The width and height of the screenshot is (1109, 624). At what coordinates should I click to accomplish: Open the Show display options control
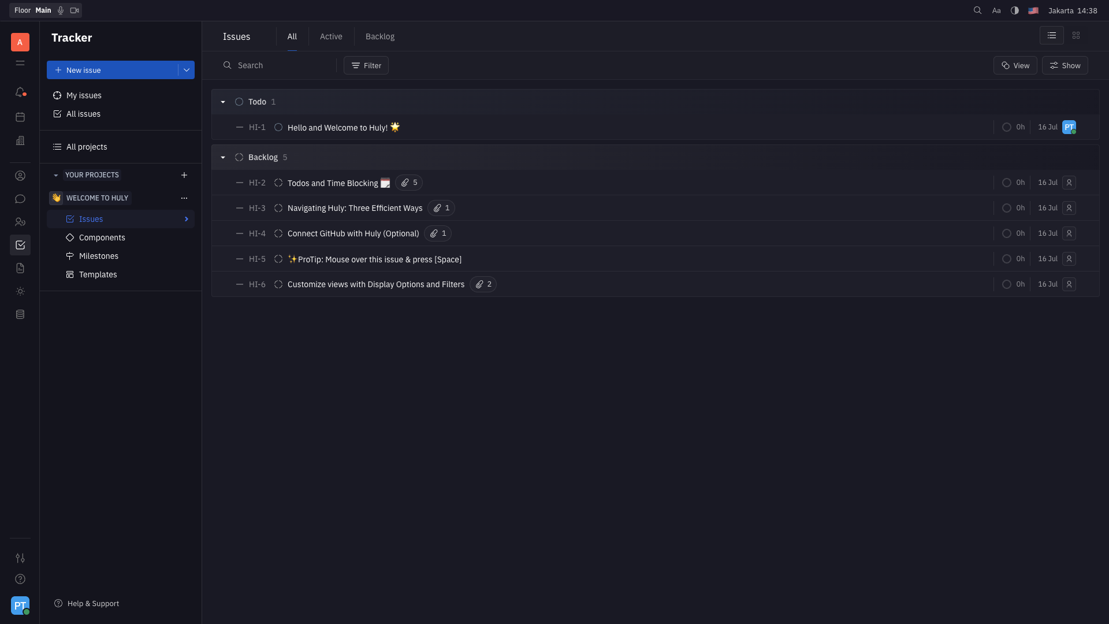tap(1065, 65)
